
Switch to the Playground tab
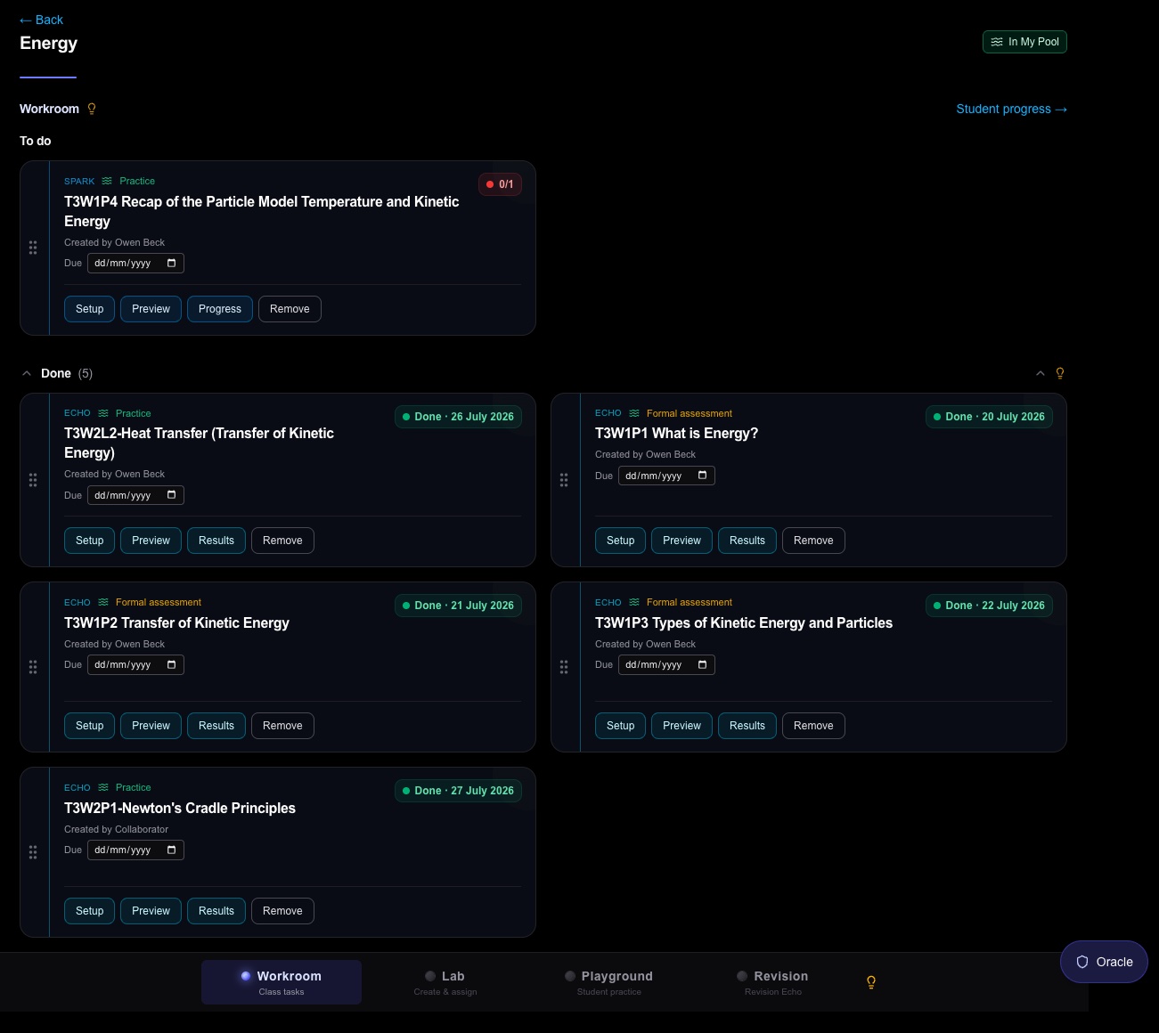[x=609, y=982]
